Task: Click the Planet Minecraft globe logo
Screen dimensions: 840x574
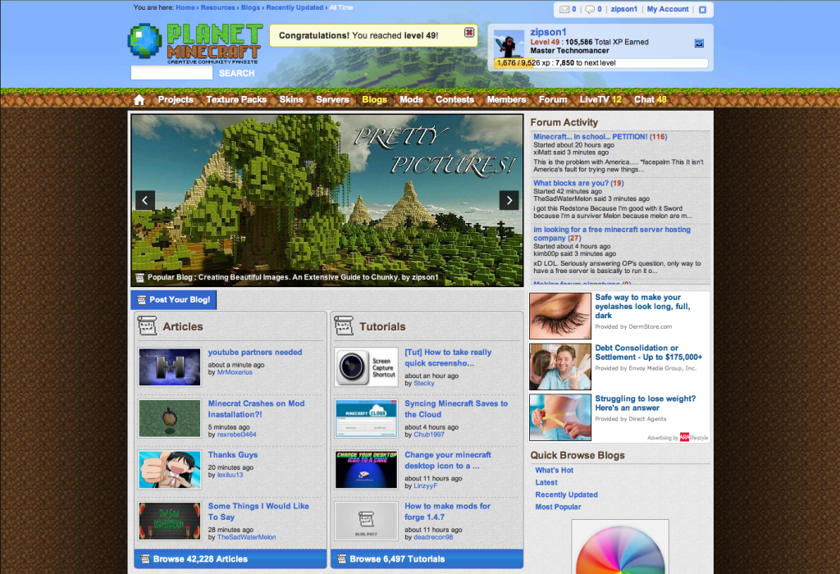Action: pos(145,42)
